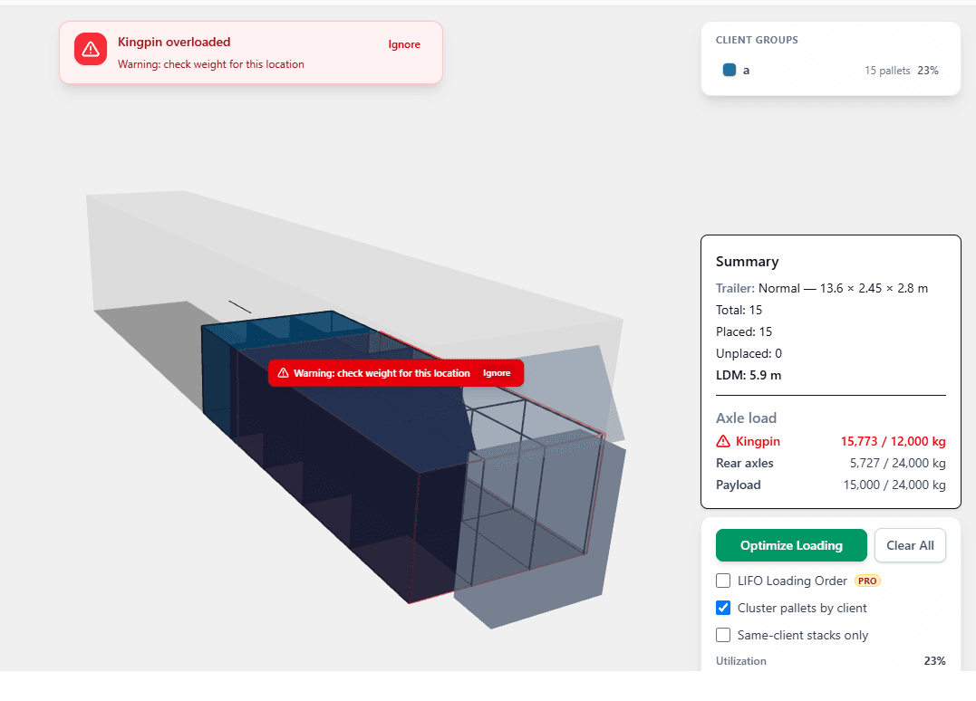Uncheck Cluster pallets by client
976x701 pixels.
click(723, 608)
